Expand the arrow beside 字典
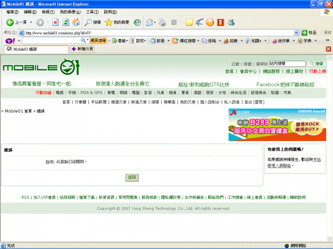 point(315,40)
